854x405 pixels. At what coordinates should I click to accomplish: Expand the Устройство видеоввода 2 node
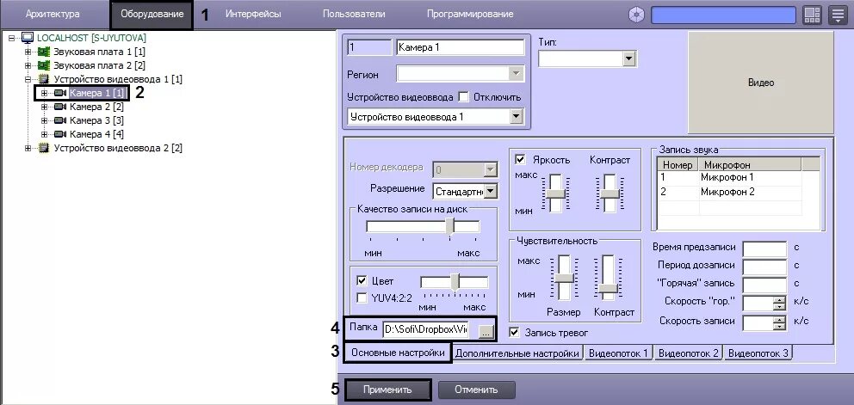(x=28, y=148)
